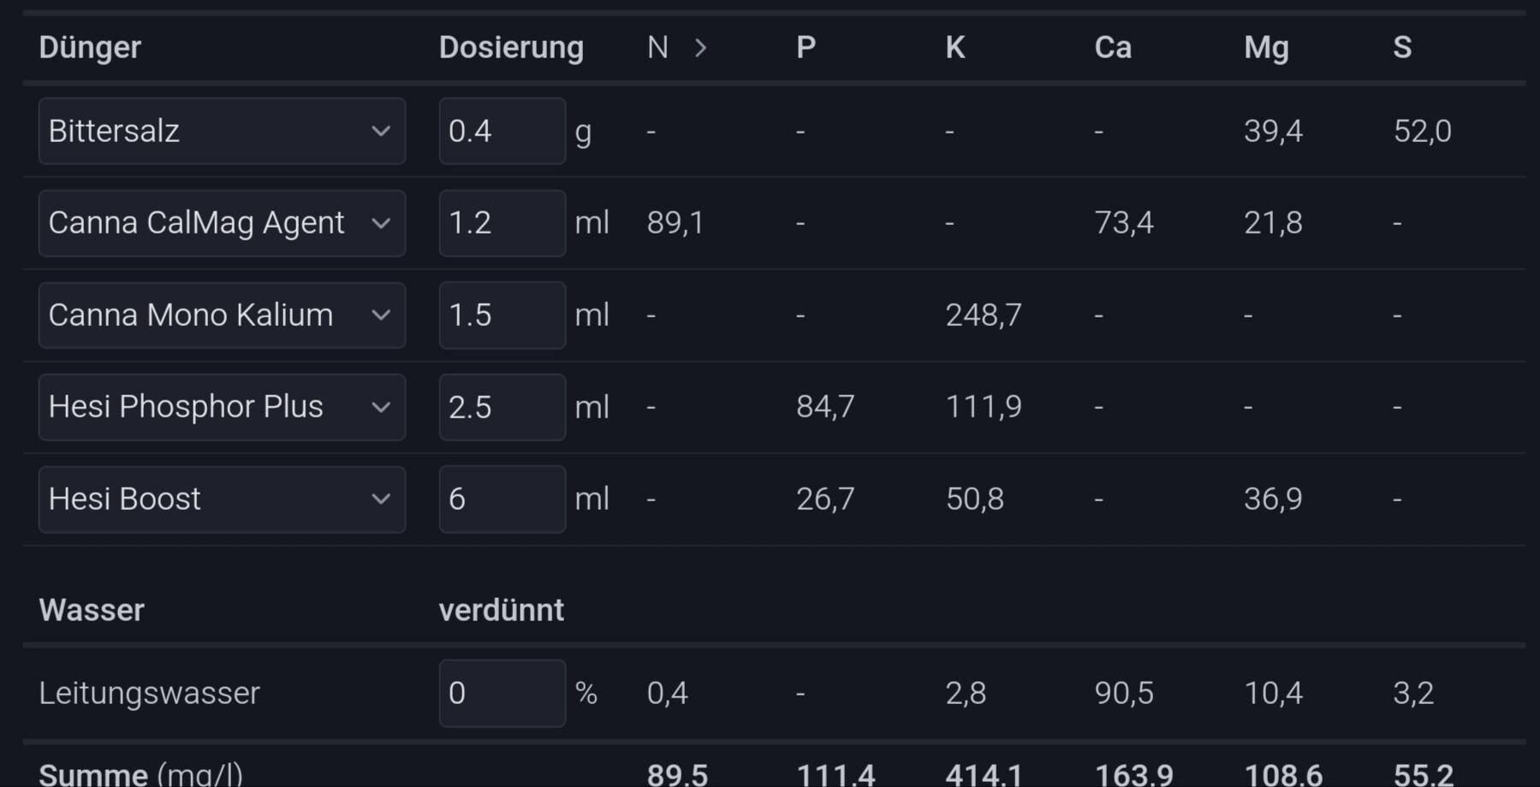The height and width of the screenshot is (787, 1540).
Task: Select the K column header
Action: [954, 48]
